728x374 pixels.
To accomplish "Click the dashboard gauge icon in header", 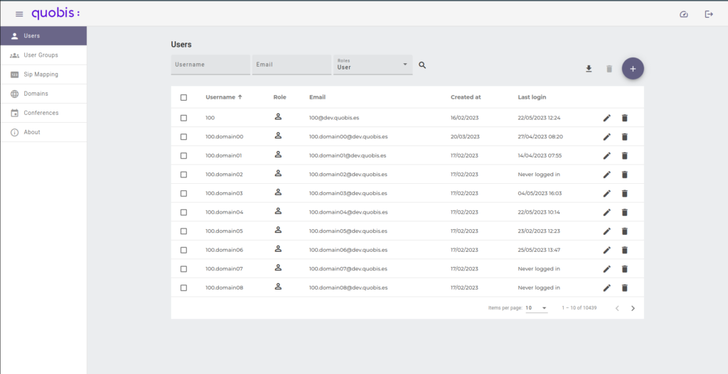I will pos(684,14).
